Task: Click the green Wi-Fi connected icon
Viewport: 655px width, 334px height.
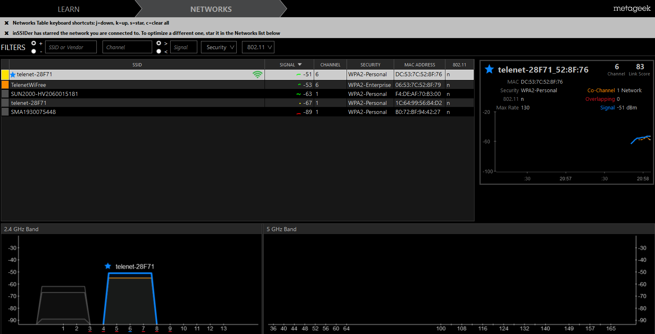Action: point(257,75)
